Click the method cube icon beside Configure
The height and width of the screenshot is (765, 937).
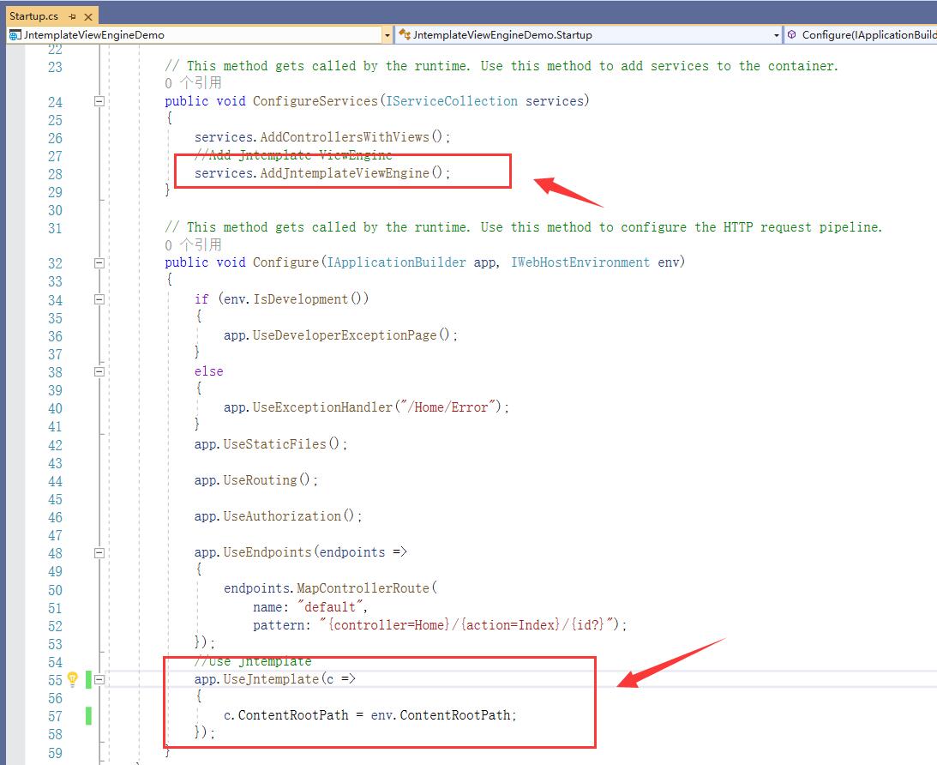point(792,34)
